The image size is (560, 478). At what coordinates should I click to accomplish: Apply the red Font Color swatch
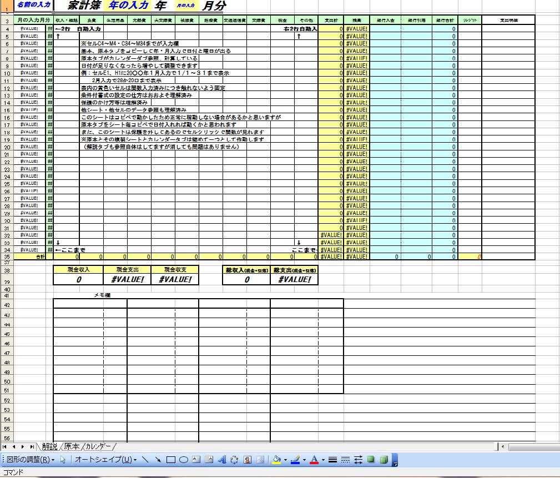pyautogui.click(x=314, y=460)
